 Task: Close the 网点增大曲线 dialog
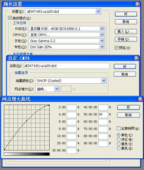(140, 99)
